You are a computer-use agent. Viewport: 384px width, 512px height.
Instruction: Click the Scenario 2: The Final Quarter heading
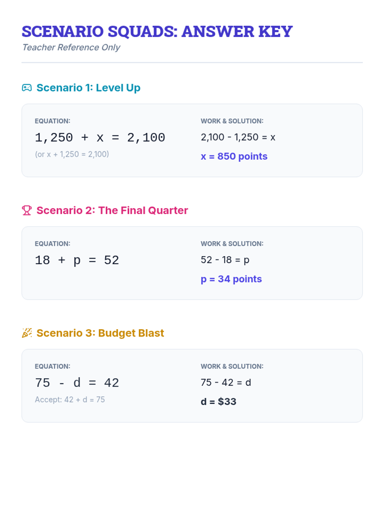pos(112,210)
